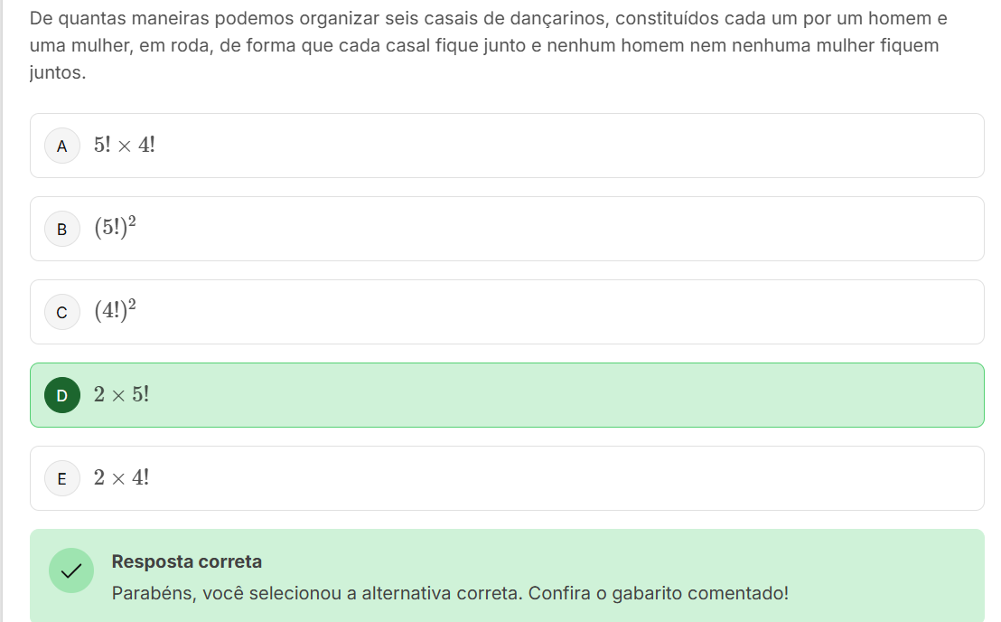Click the formula 2 × 5!
Image resolution: width=1001 pixels, height=622 pixels.
122,394
